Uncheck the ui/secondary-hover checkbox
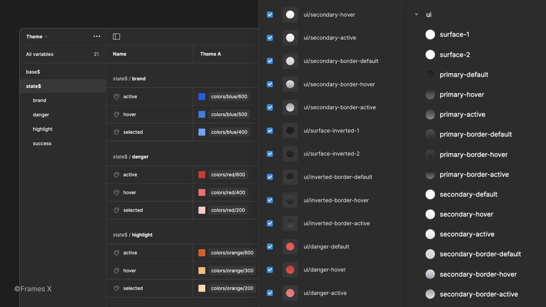546x307 pixels. point(270,15)
